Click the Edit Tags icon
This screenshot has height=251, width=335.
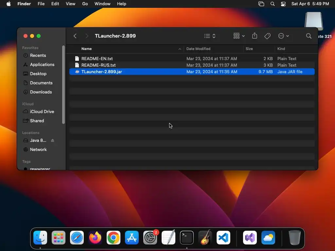pos(267,36)
